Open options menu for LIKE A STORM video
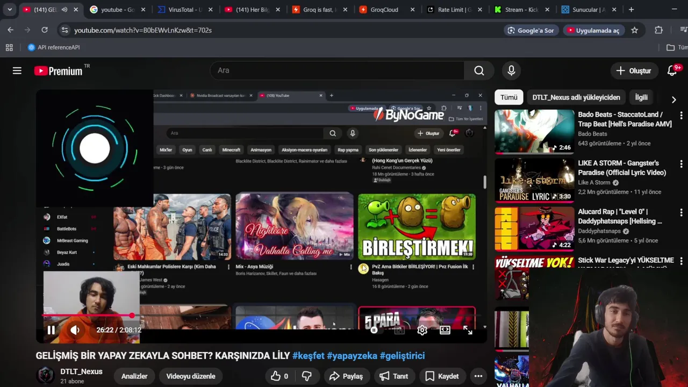The image size is (688, 387). coord(682,164)
